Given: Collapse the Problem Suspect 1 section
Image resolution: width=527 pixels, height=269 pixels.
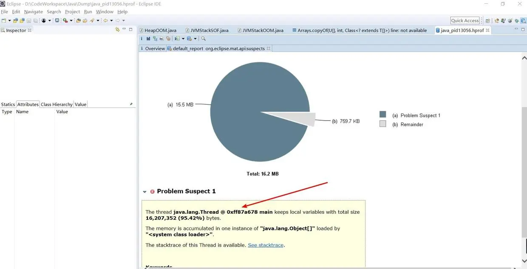Looking at the screenshot, I should pyautogui.click(x=145, y=192).
